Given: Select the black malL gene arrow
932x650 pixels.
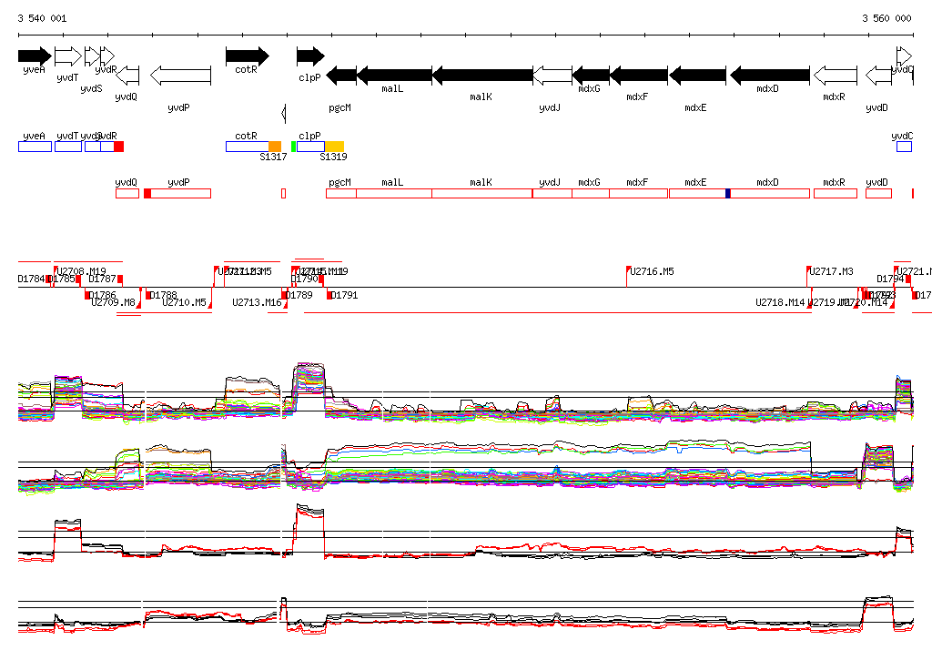Looking at the screenshot, I should coord(394,76).
